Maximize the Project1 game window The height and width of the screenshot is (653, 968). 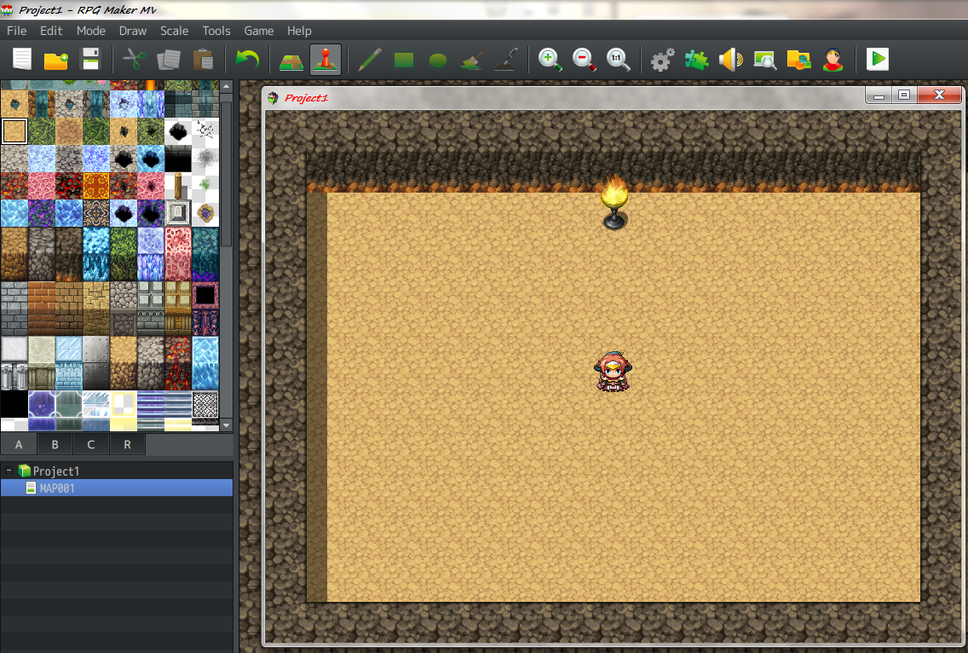904,95
